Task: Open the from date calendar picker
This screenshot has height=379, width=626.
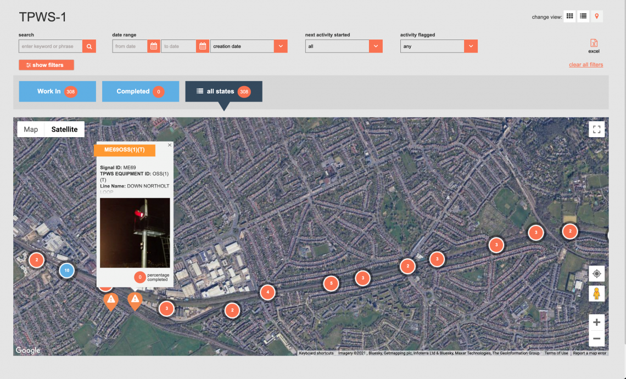Action: click(x=154, y=47)
